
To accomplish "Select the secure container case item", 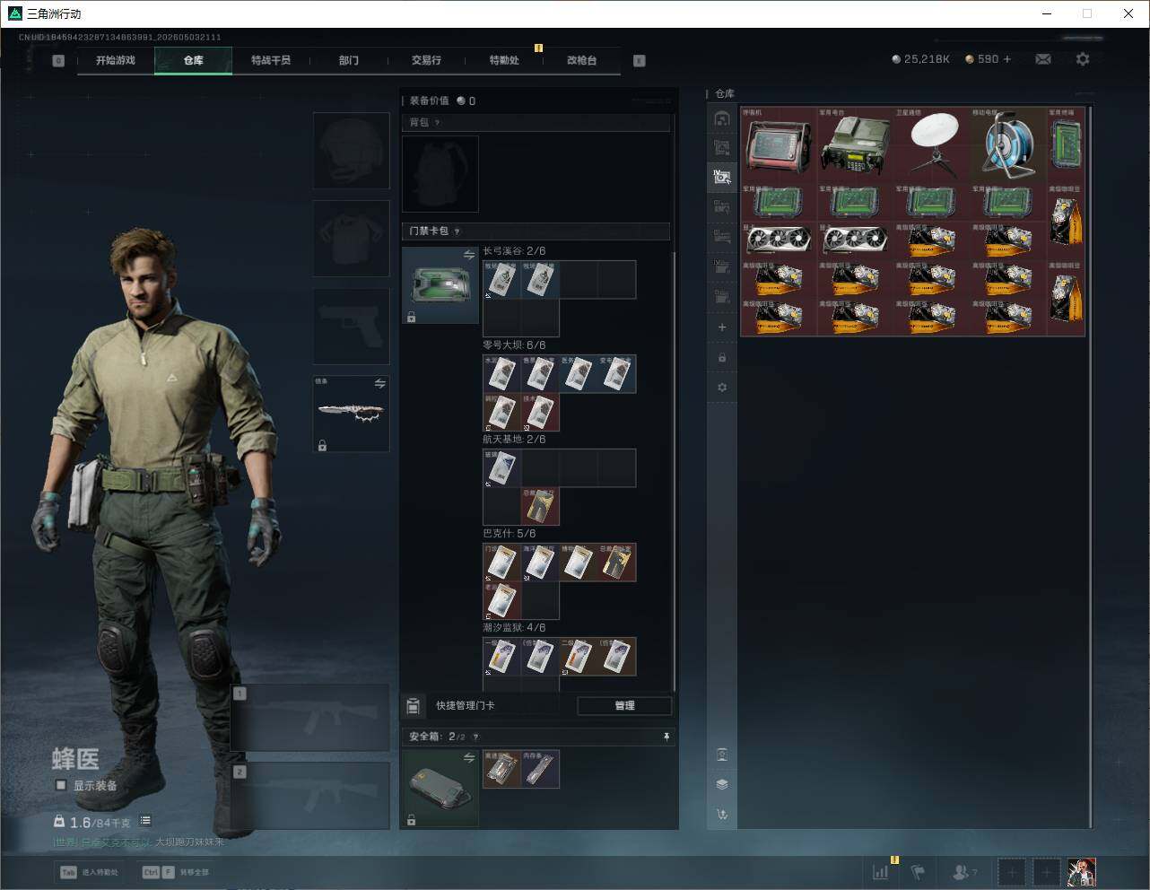I will (440, 789).
